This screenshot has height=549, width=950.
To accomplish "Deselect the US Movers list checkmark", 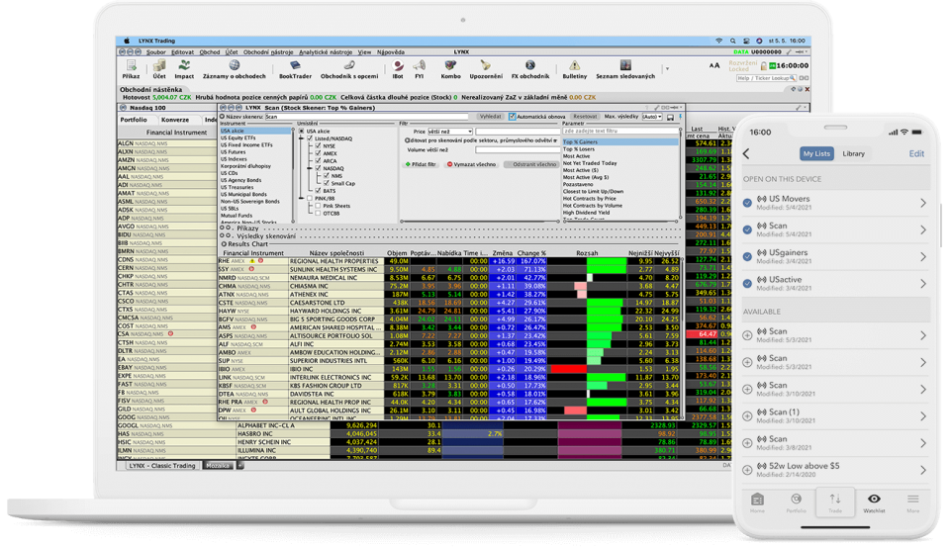I will coord(747,203).
